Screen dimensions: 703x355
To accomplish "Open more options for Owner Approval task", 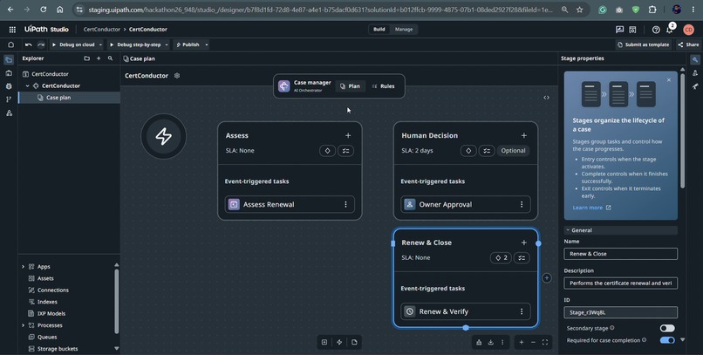I will point(522,204).
